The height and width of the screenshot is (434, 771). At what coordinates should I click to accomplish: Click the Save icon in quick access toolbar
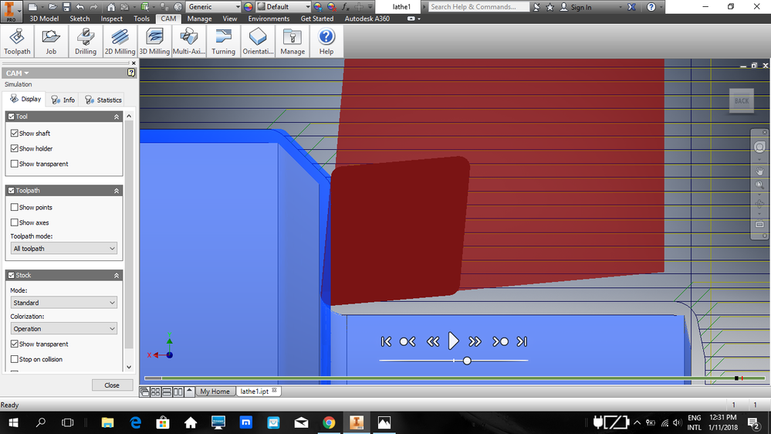(x=66, y=7)
